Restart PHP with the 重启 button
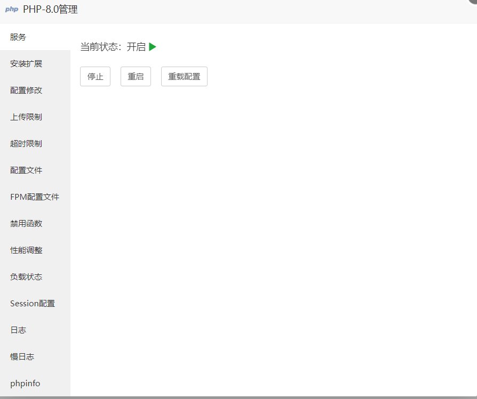Image resolution: width=477 pixels, height=399 pixels. tap(136, 77)
